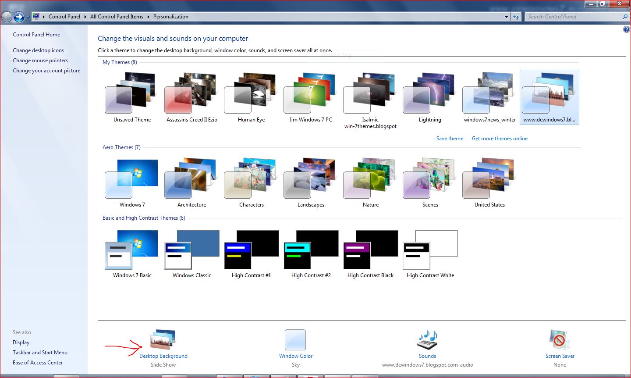Click Control Panel in the address breadcrumb
The width and height of the screenshot is (631, 378).
pyautogui.click(x=64, y=17)
